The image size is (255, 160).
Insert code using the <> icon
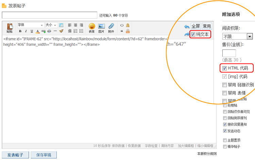coord(122,25)
